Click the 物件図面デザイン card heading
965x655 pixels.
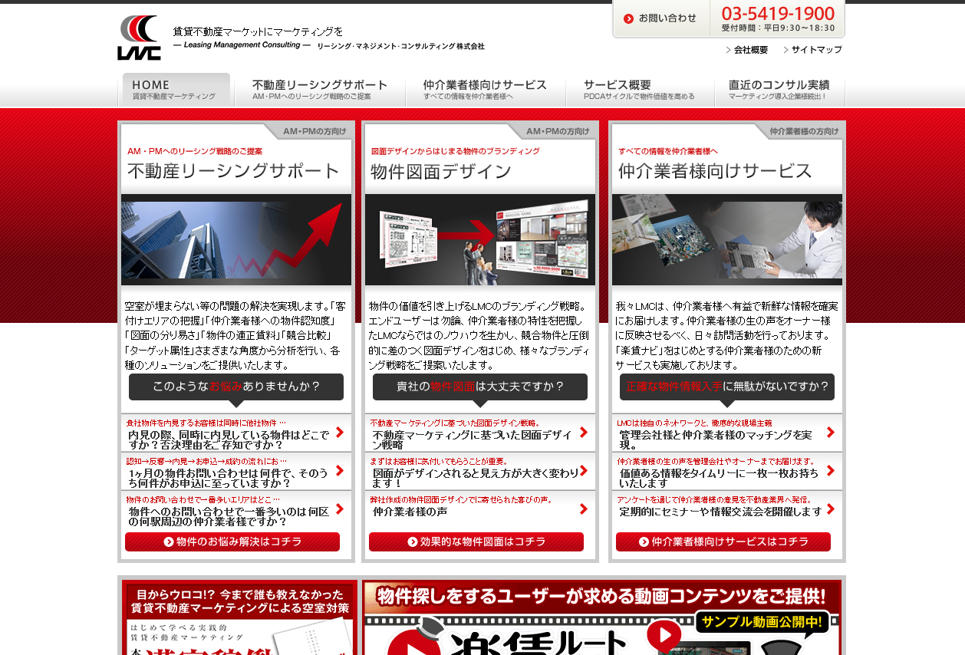(441, 172)
